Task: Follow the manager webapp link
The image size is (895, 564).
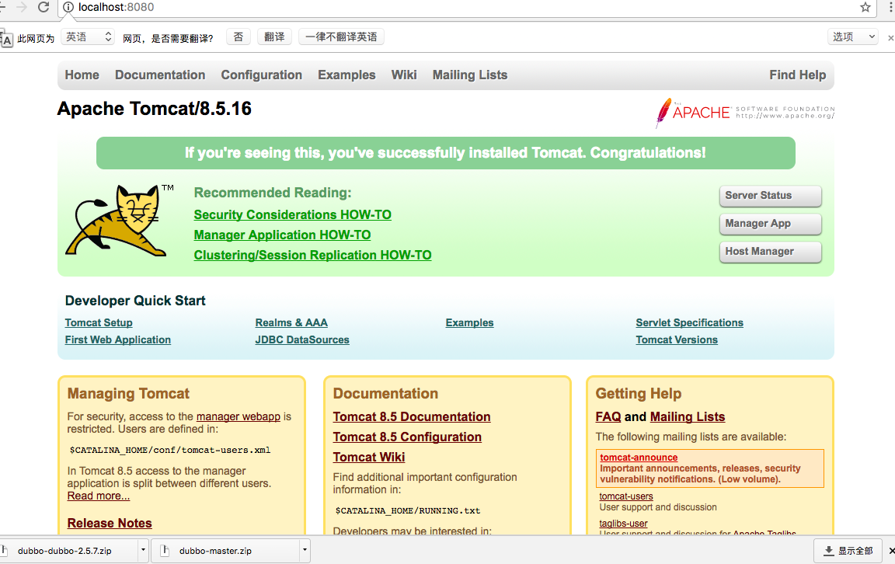Action: (x=238, y=416)
